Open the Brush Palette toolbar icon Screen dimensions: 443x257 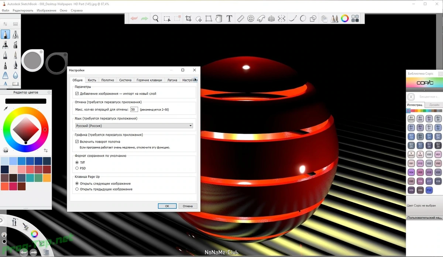coord(335,18)
